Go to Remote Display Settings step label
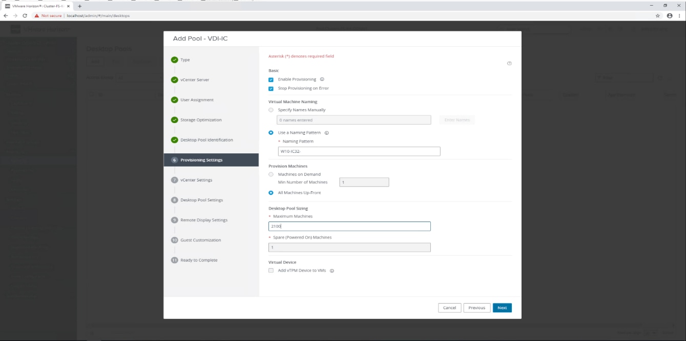The height and width of the screenshot is (341, 686). 204,220
